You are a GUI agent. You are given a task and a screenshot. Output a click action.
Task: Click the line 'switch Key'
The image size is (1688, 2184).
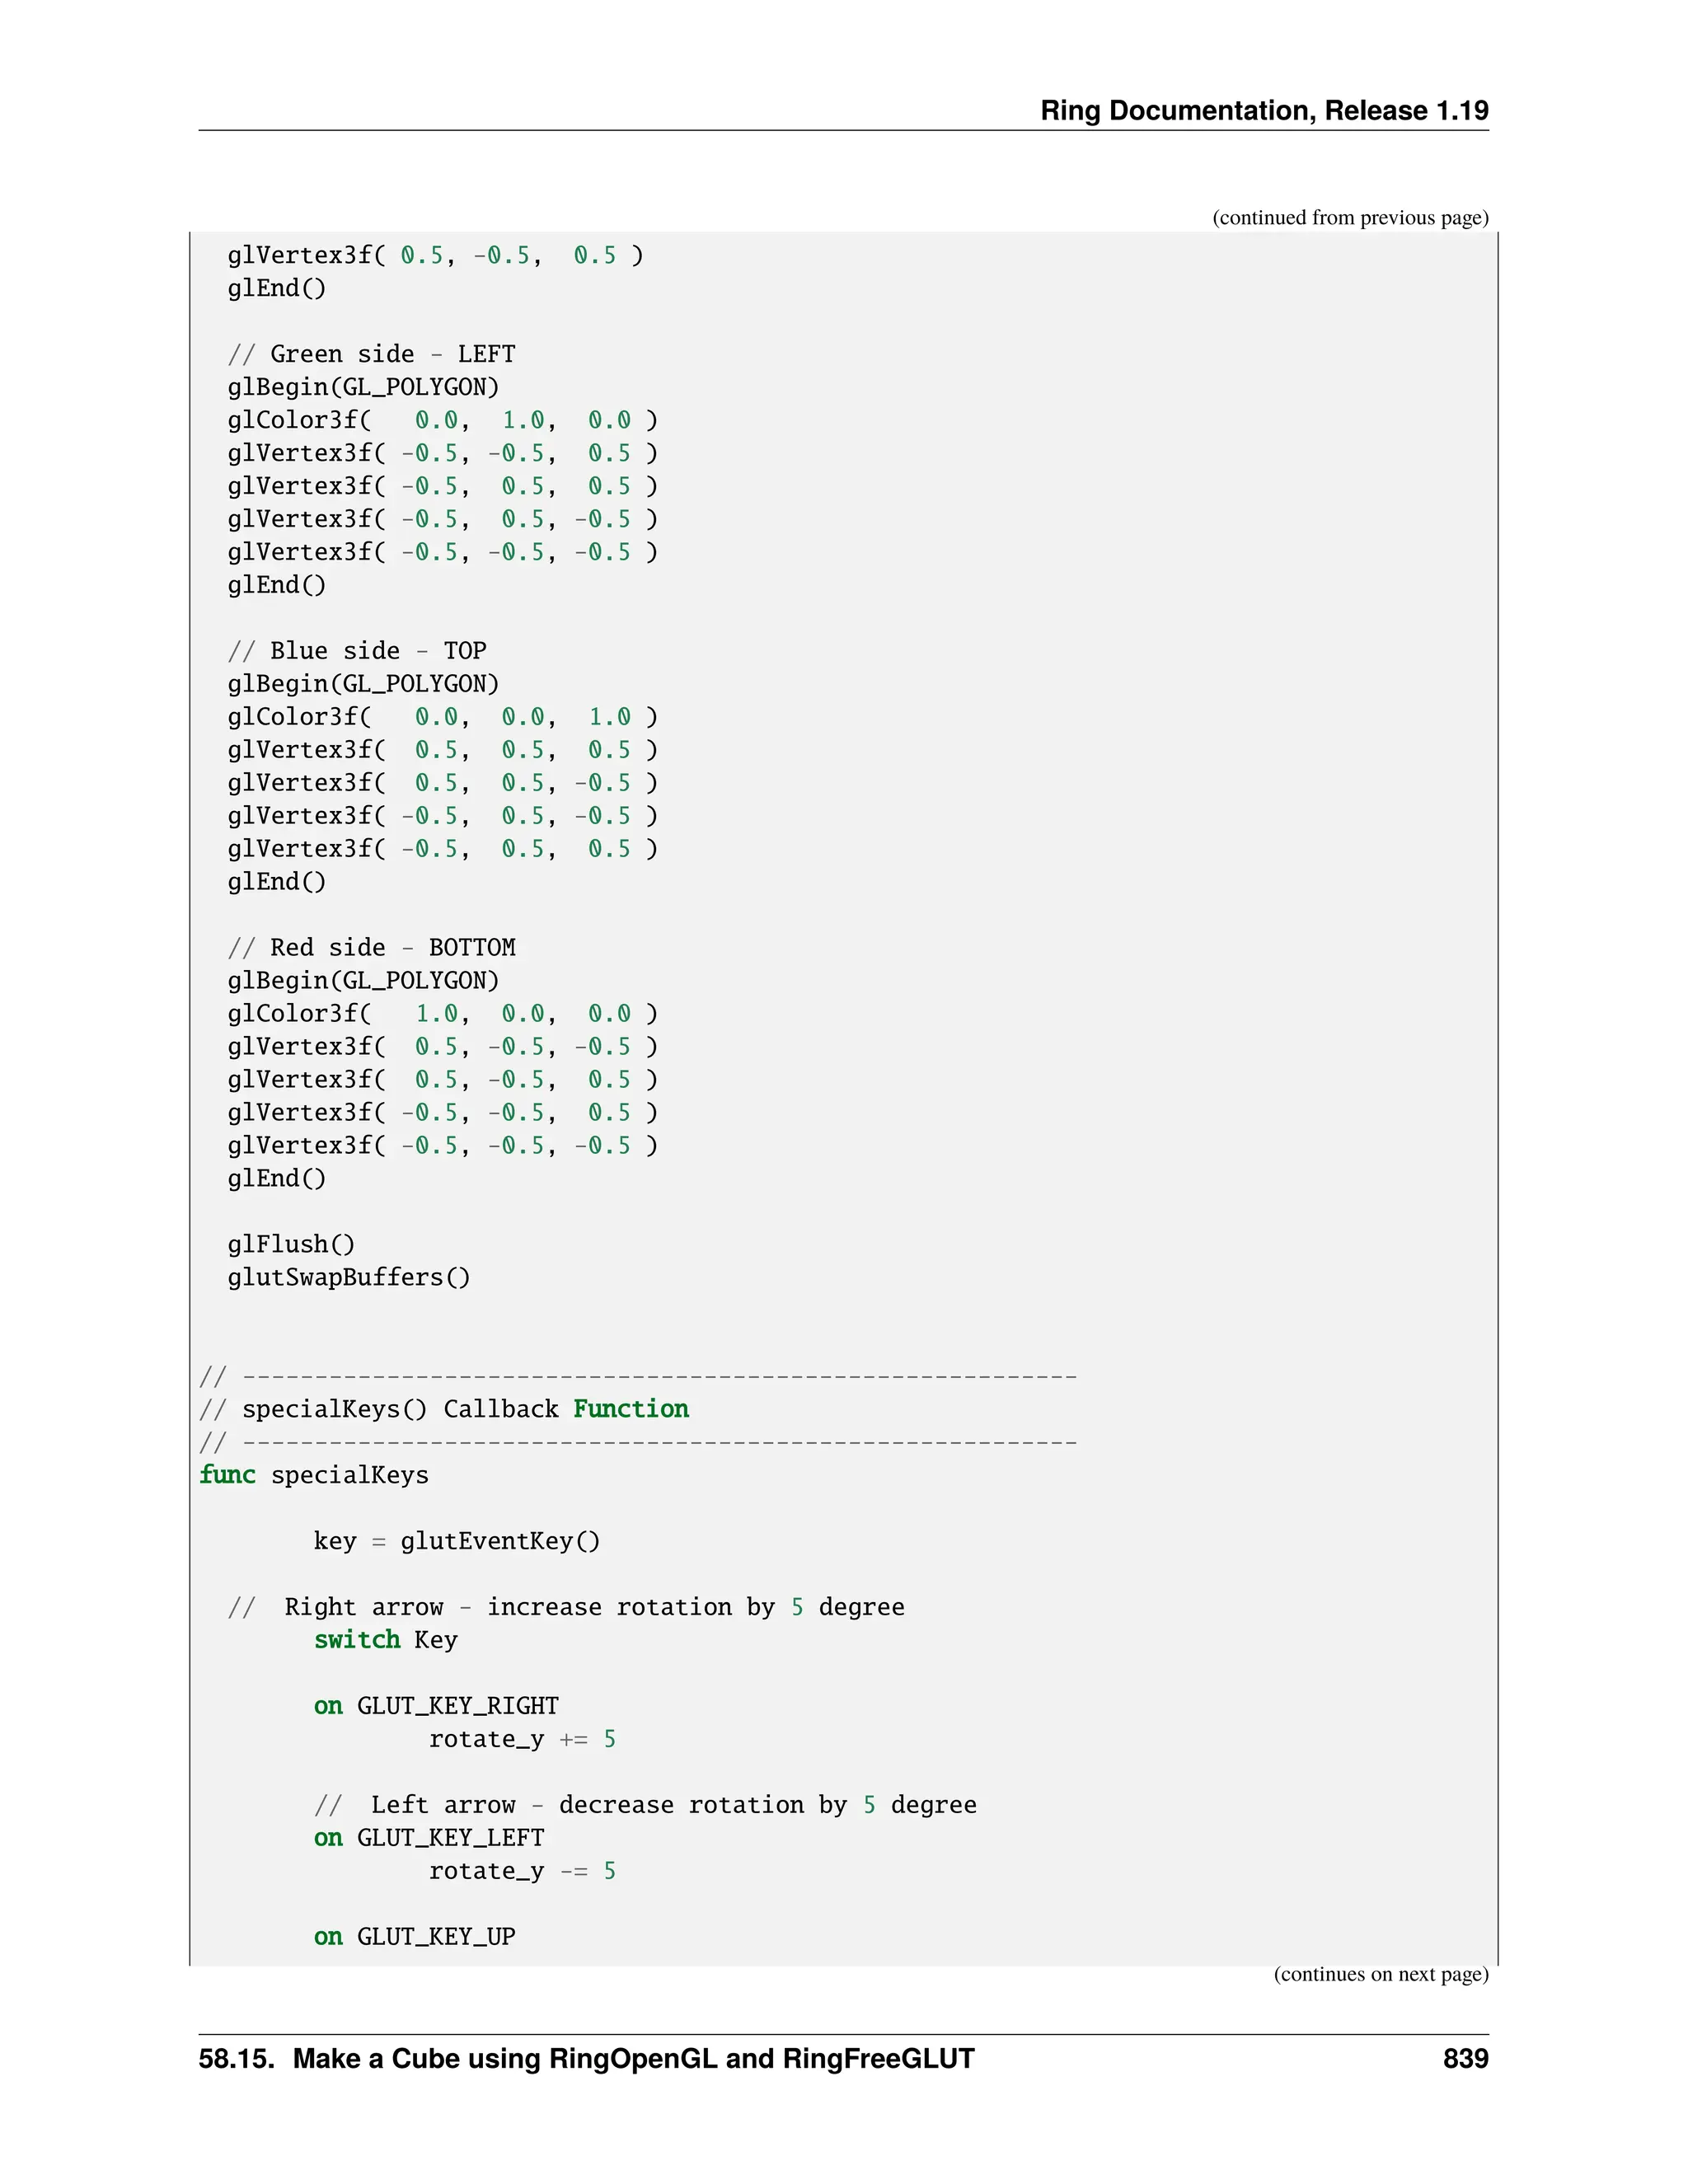tap(386, 1640)
